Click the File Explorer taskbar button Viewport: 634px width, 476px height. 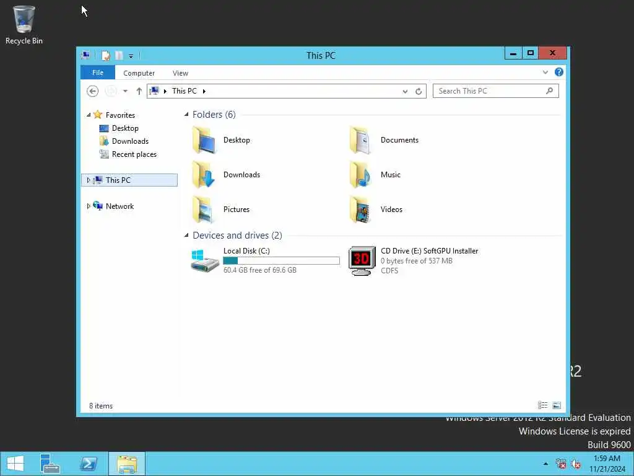(127, 464)
